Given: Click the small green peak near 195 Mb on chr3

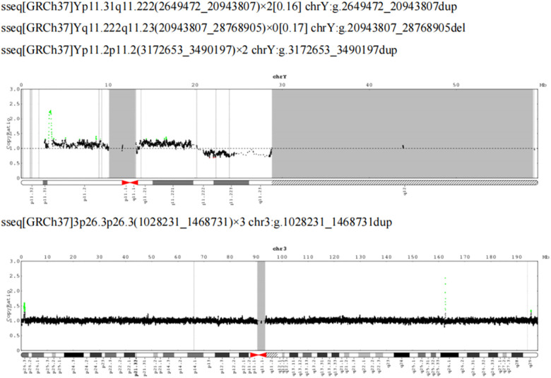Looking at the screenshot, I should [x=531, y=312].
